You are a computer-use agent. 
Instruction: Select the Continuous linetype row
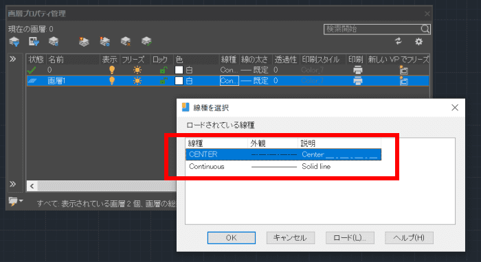click(283, 167)
